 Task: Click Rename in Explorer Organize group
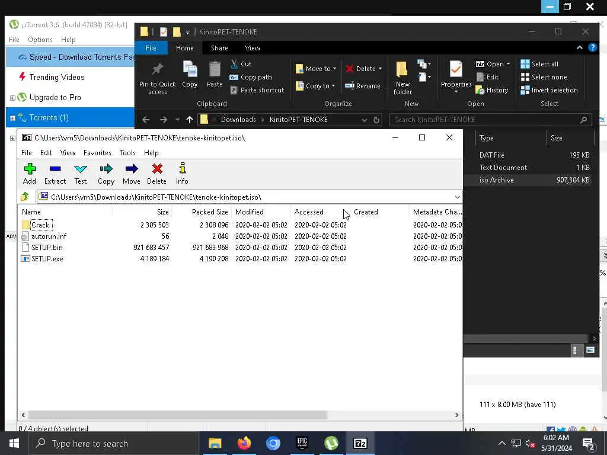pyautogui.click(x=363, y=86)
